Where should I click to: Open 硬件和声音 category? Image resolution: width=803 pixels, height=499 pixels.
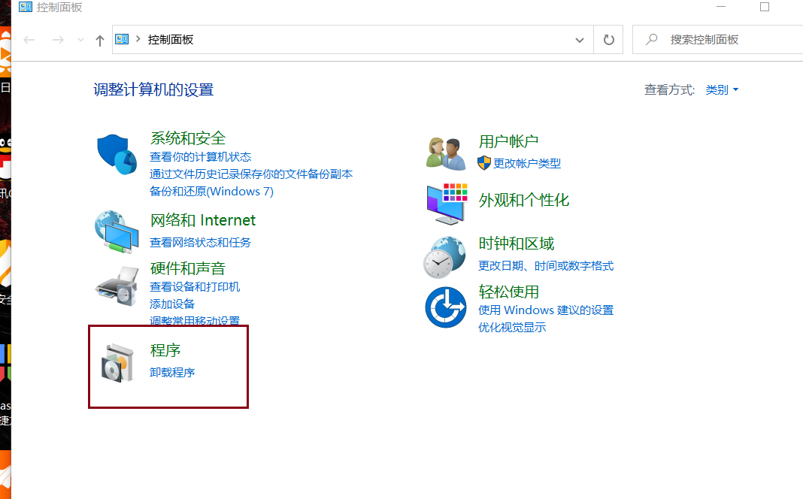(x=187, y=268)
